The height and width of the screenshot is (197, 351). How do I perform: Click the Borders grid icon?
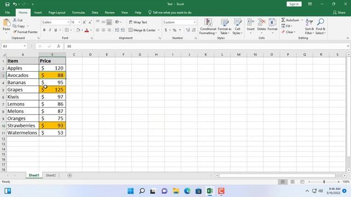pos(67,30)
